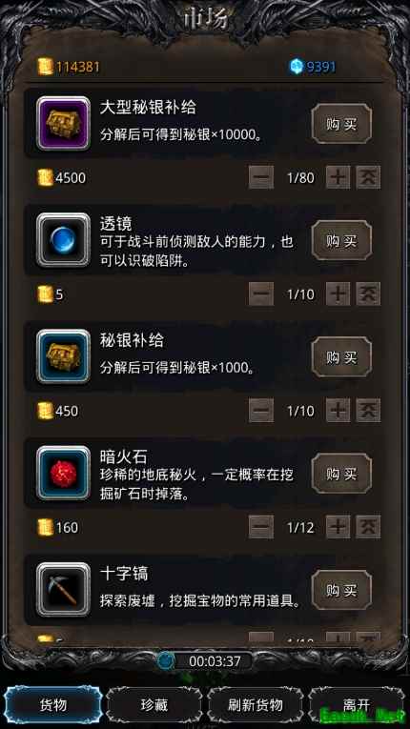Buy the 十字镐 item
Image resolution: width=410 pixels, height=729 pixels.
tap(341, 590)
